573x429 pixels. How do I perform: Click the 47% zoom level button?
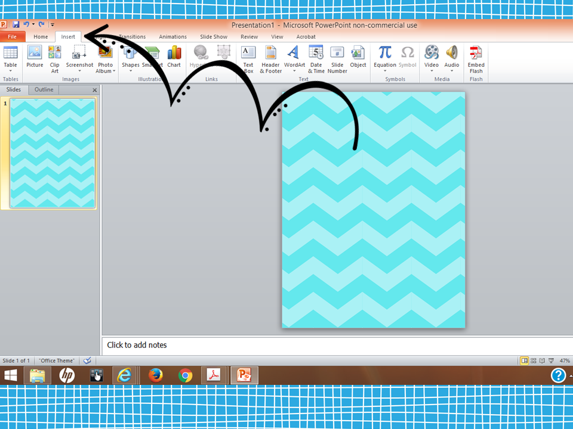pyautogui.click(x=565, y=360)
